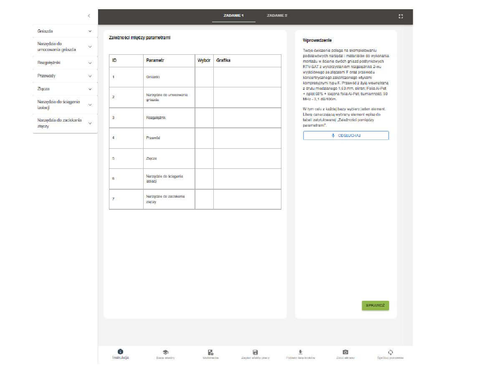Expand the Rozgałęźniki section
This screenshot has width=501, height=376.
click(x=90, y=63)
